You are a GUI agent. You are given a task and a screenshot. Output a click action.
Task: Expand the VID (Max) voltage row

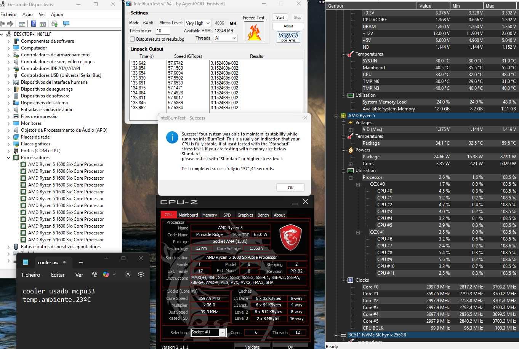pyautogui.click(x=351, y=129)
